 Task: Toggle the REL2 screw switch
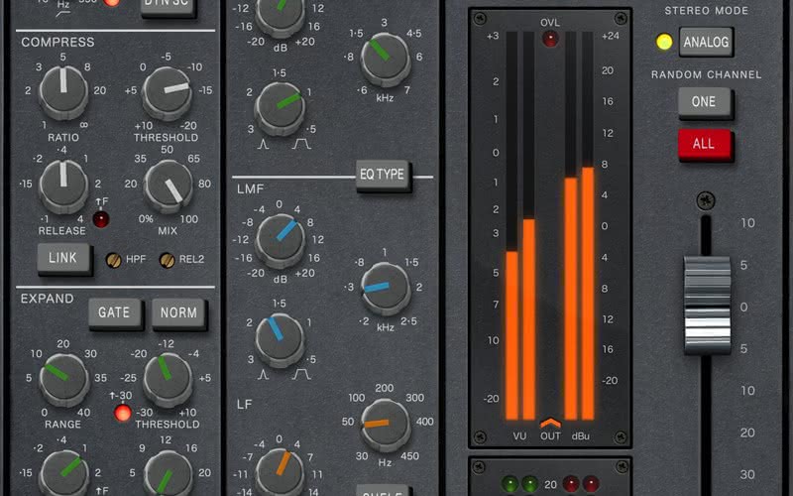coord(167,260)
